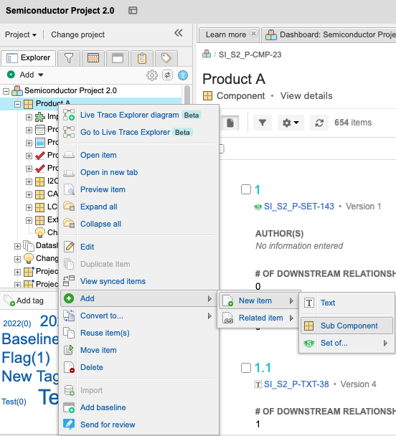
Task: Click the Change project link
Action: [x=78, y=34]
